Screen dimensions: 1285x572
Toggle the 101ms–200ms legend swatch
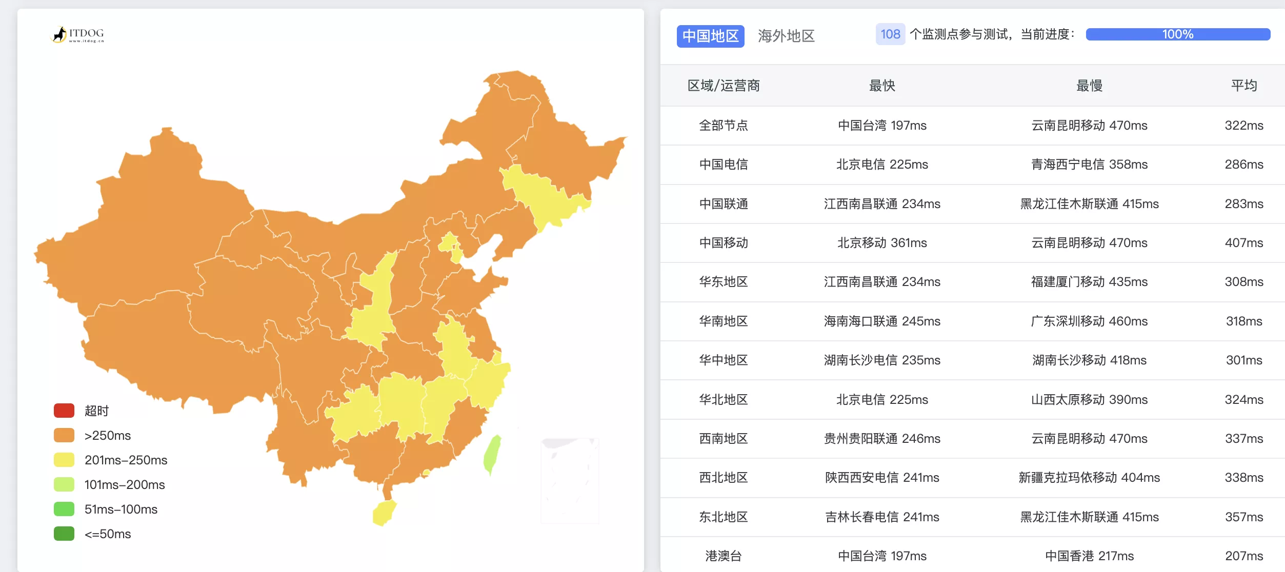(64, 484)
